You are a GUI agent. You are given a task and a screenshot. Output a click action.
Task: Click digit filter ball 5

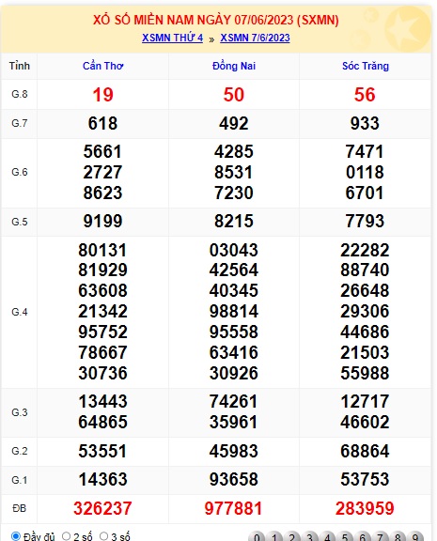click(x=345, y=537)
